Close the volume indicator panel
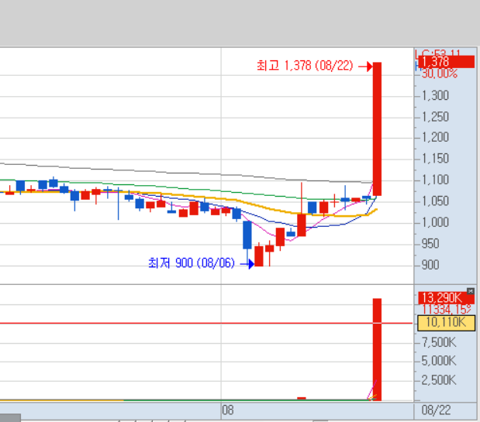 pos(471,291)
